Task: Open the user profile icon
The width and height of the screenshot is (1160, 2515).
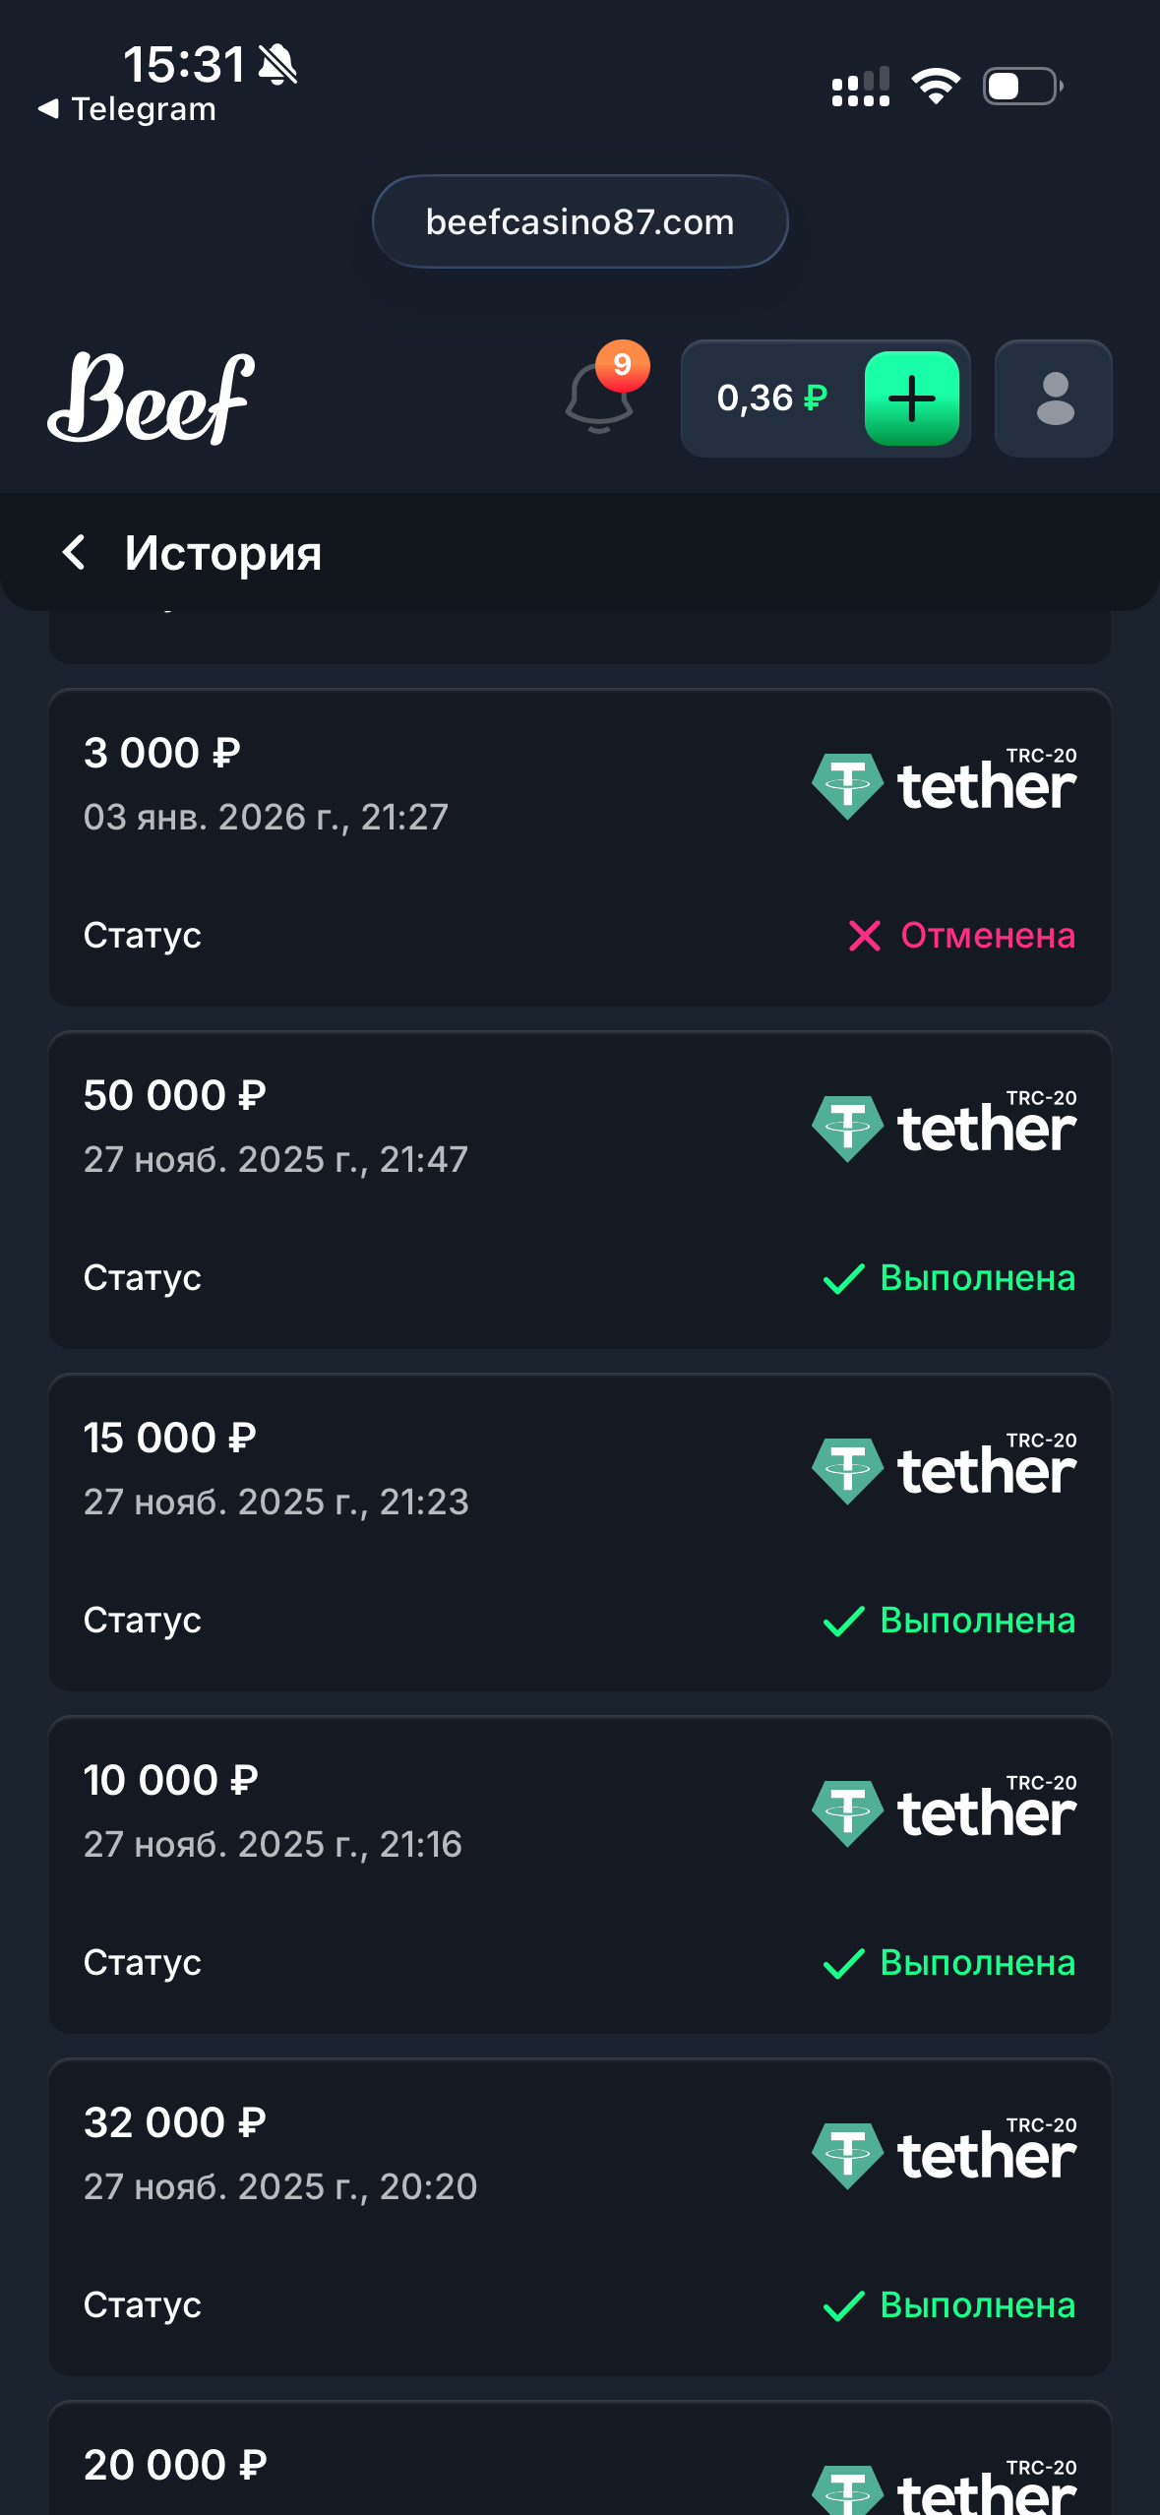Action: click(x=1054, y=399)
